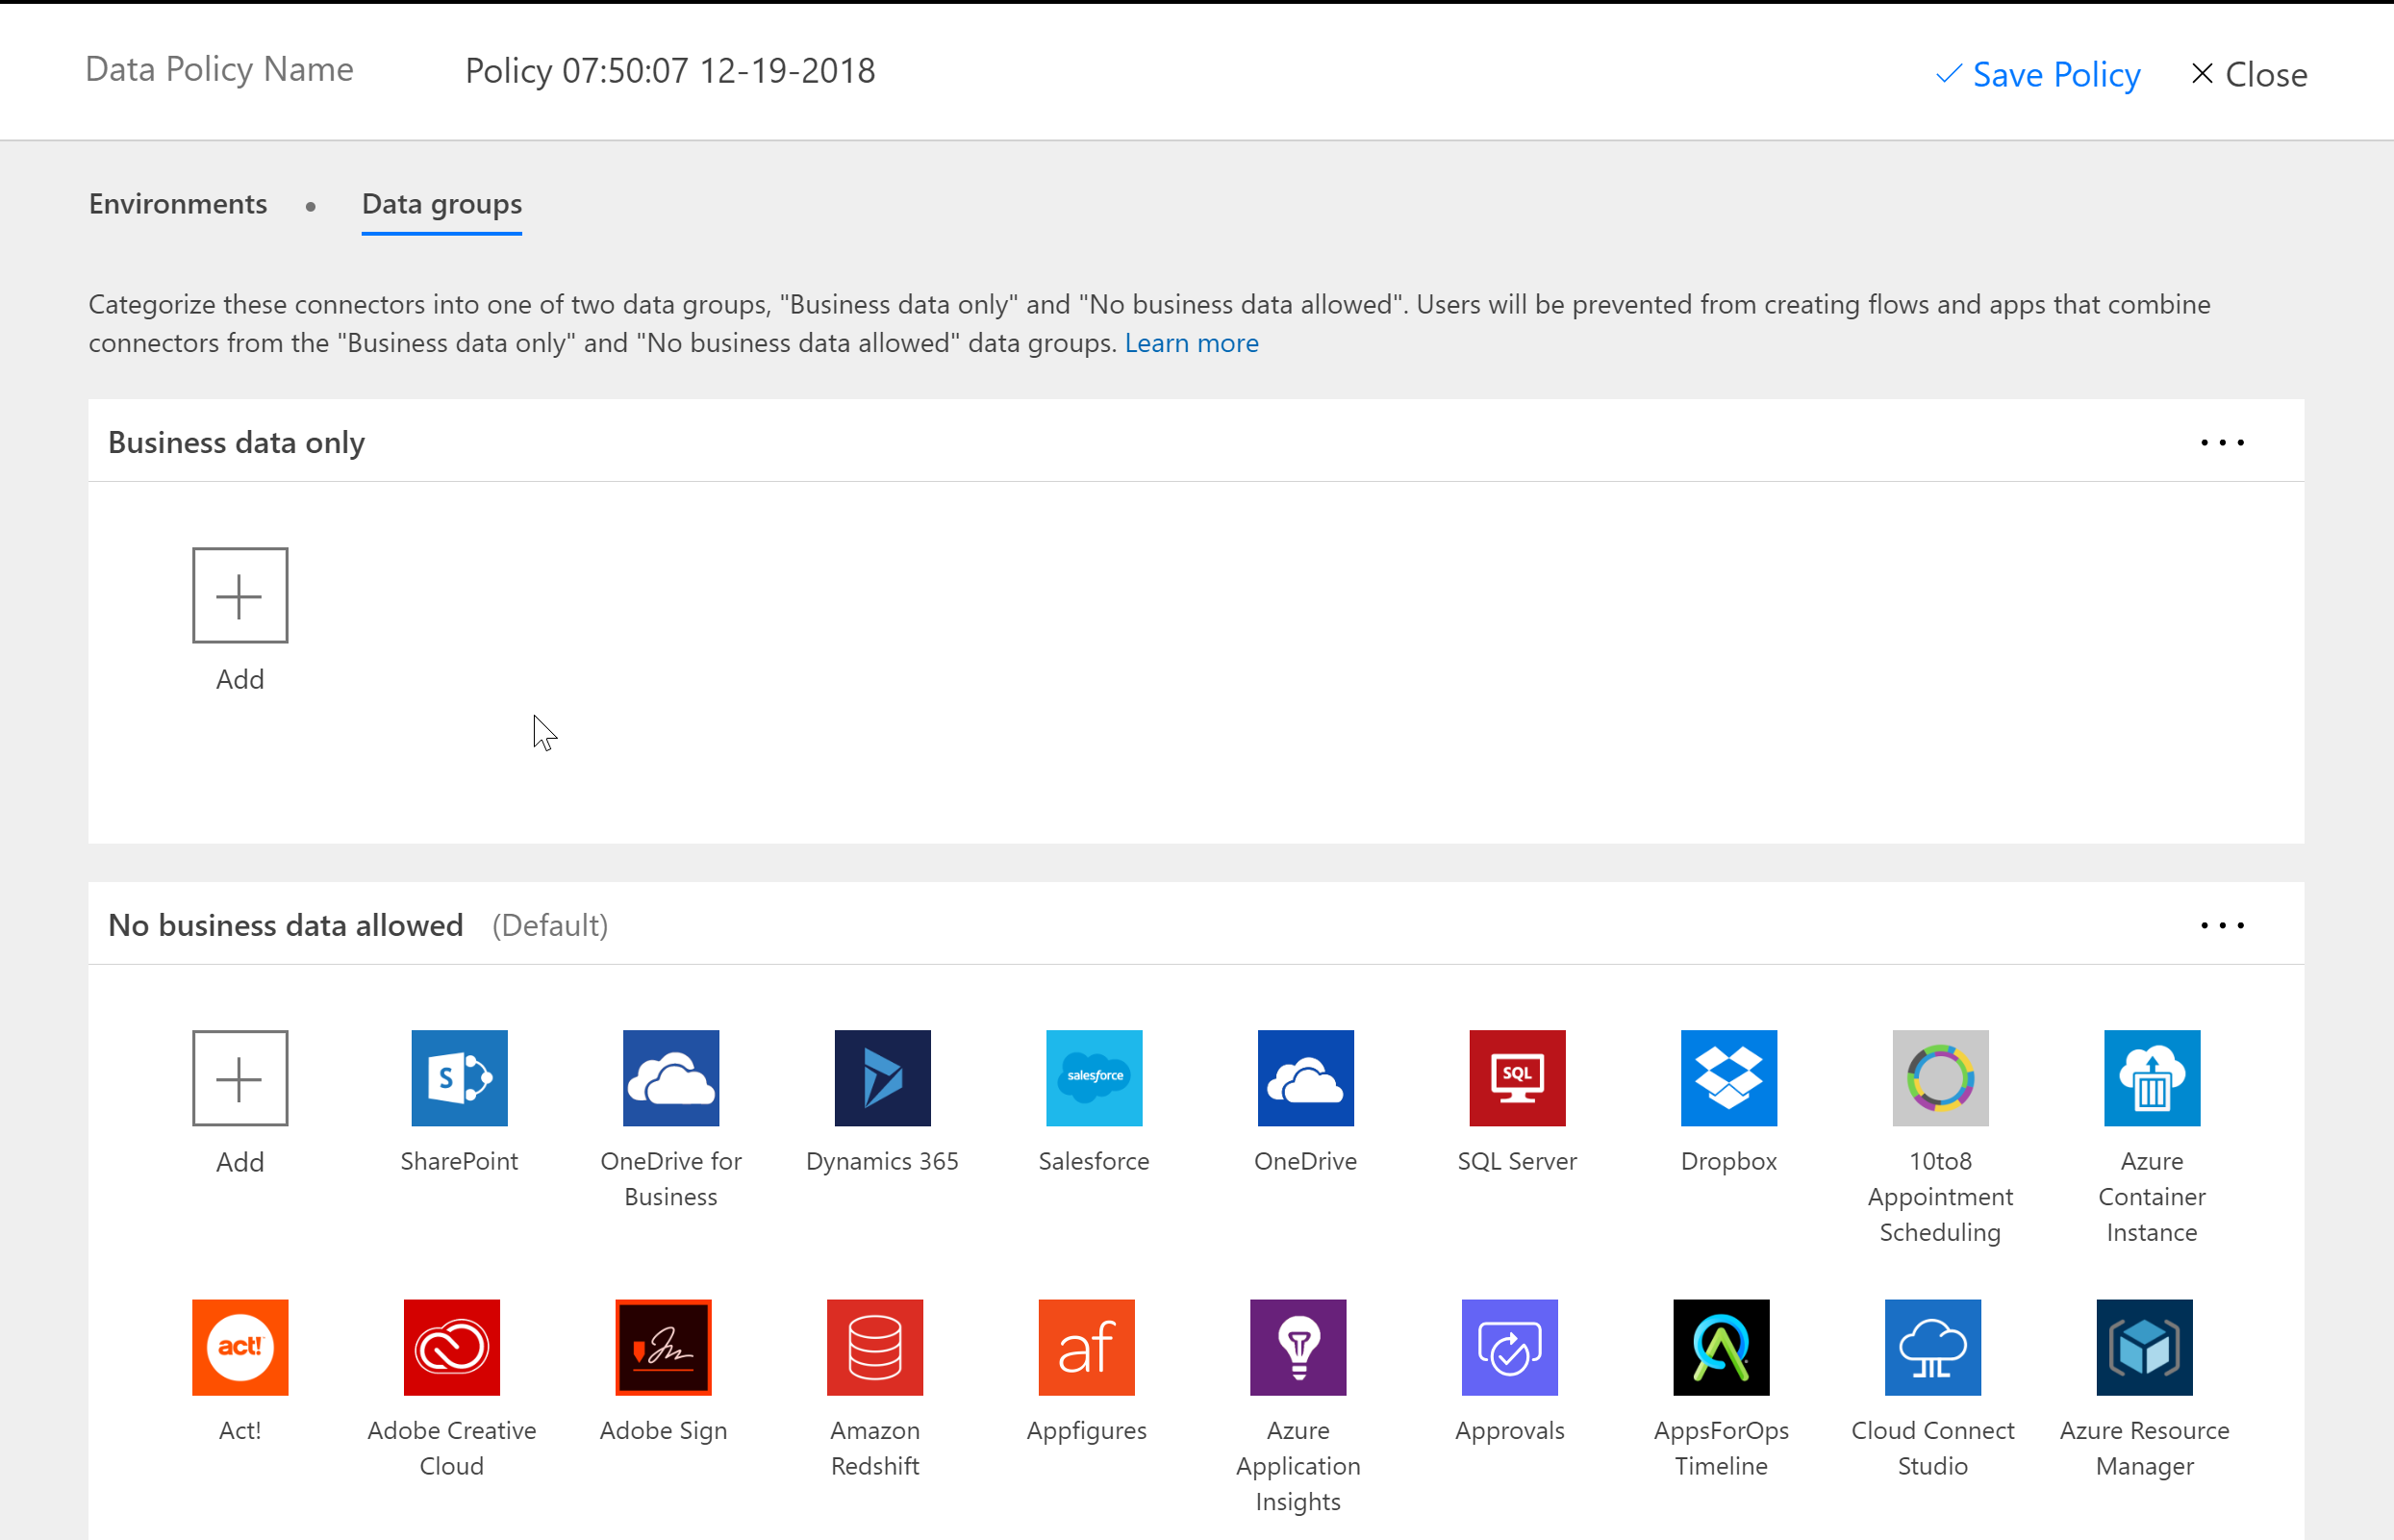Select the Salesforce connector icon
The width and height of the screenshot is (2394, 1540).
point(1093,1077)
